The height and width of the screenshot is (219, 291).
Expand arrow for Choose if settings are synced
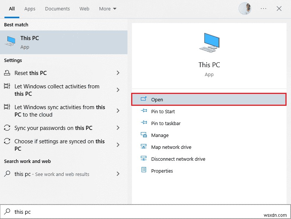pos(118,145)
